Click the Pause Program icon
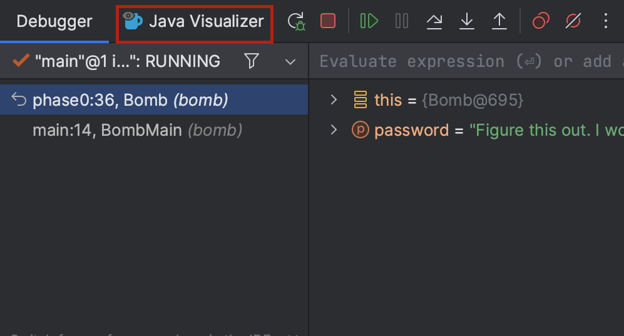The image size is (624, 336). [402, 21]
